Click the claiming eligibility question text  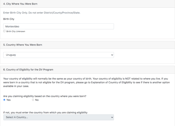[45, 96]
